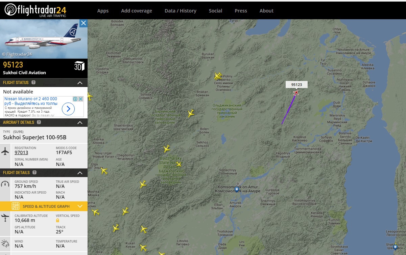Click the ad info icon

pos(75,99)
